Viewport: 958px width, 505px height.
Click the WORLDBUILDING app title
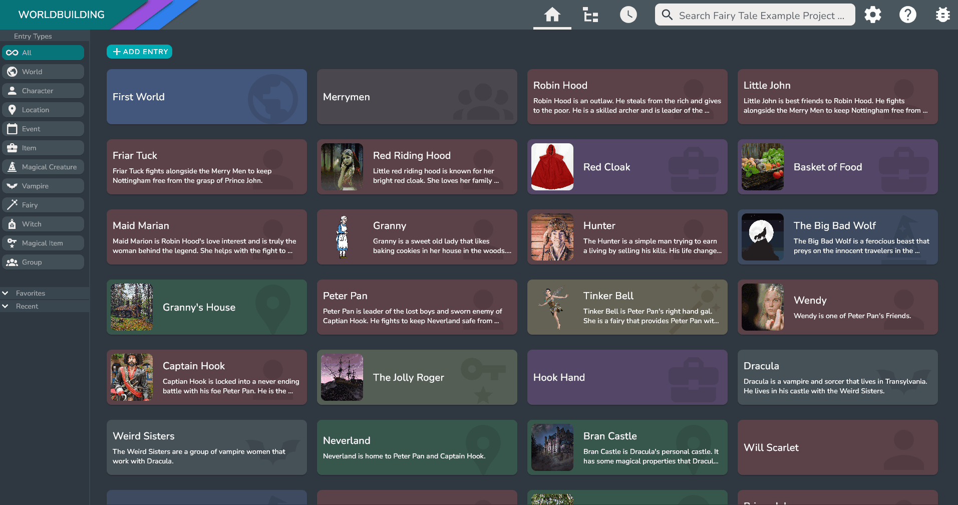(x=62, y=15)
